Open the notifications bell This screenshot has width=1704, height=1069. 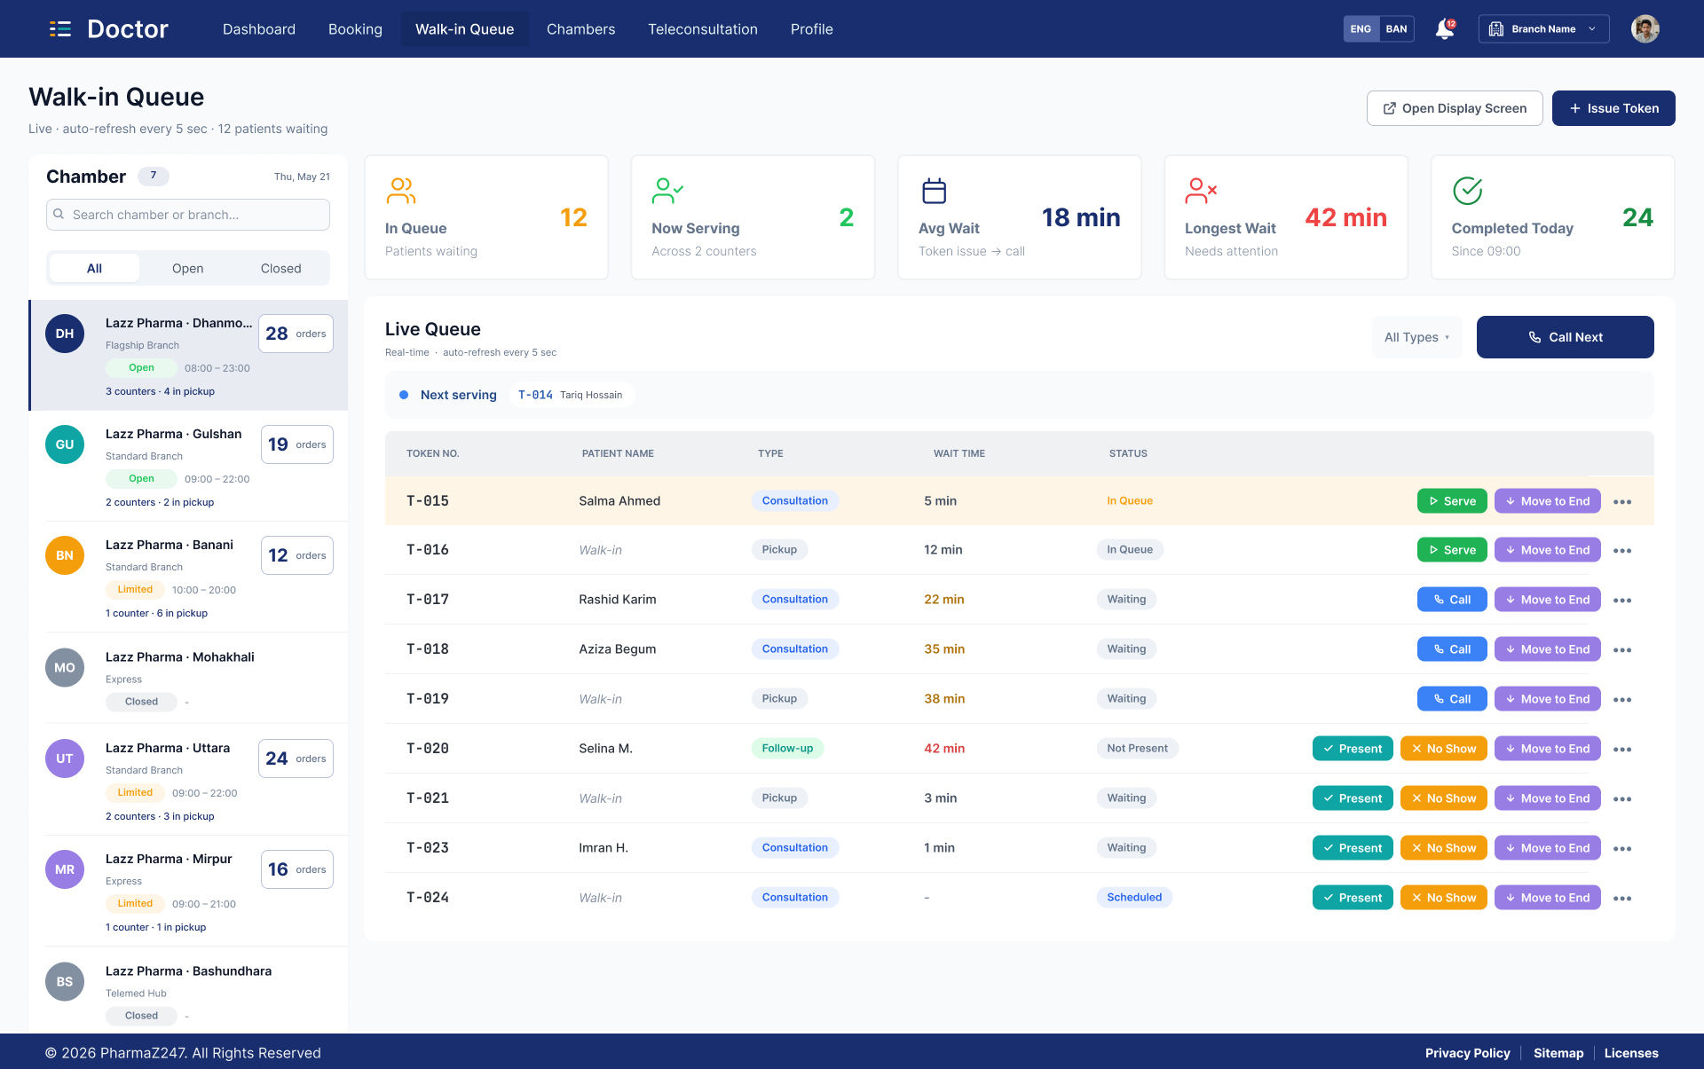pyautogui.click(x=1445, y=29)
